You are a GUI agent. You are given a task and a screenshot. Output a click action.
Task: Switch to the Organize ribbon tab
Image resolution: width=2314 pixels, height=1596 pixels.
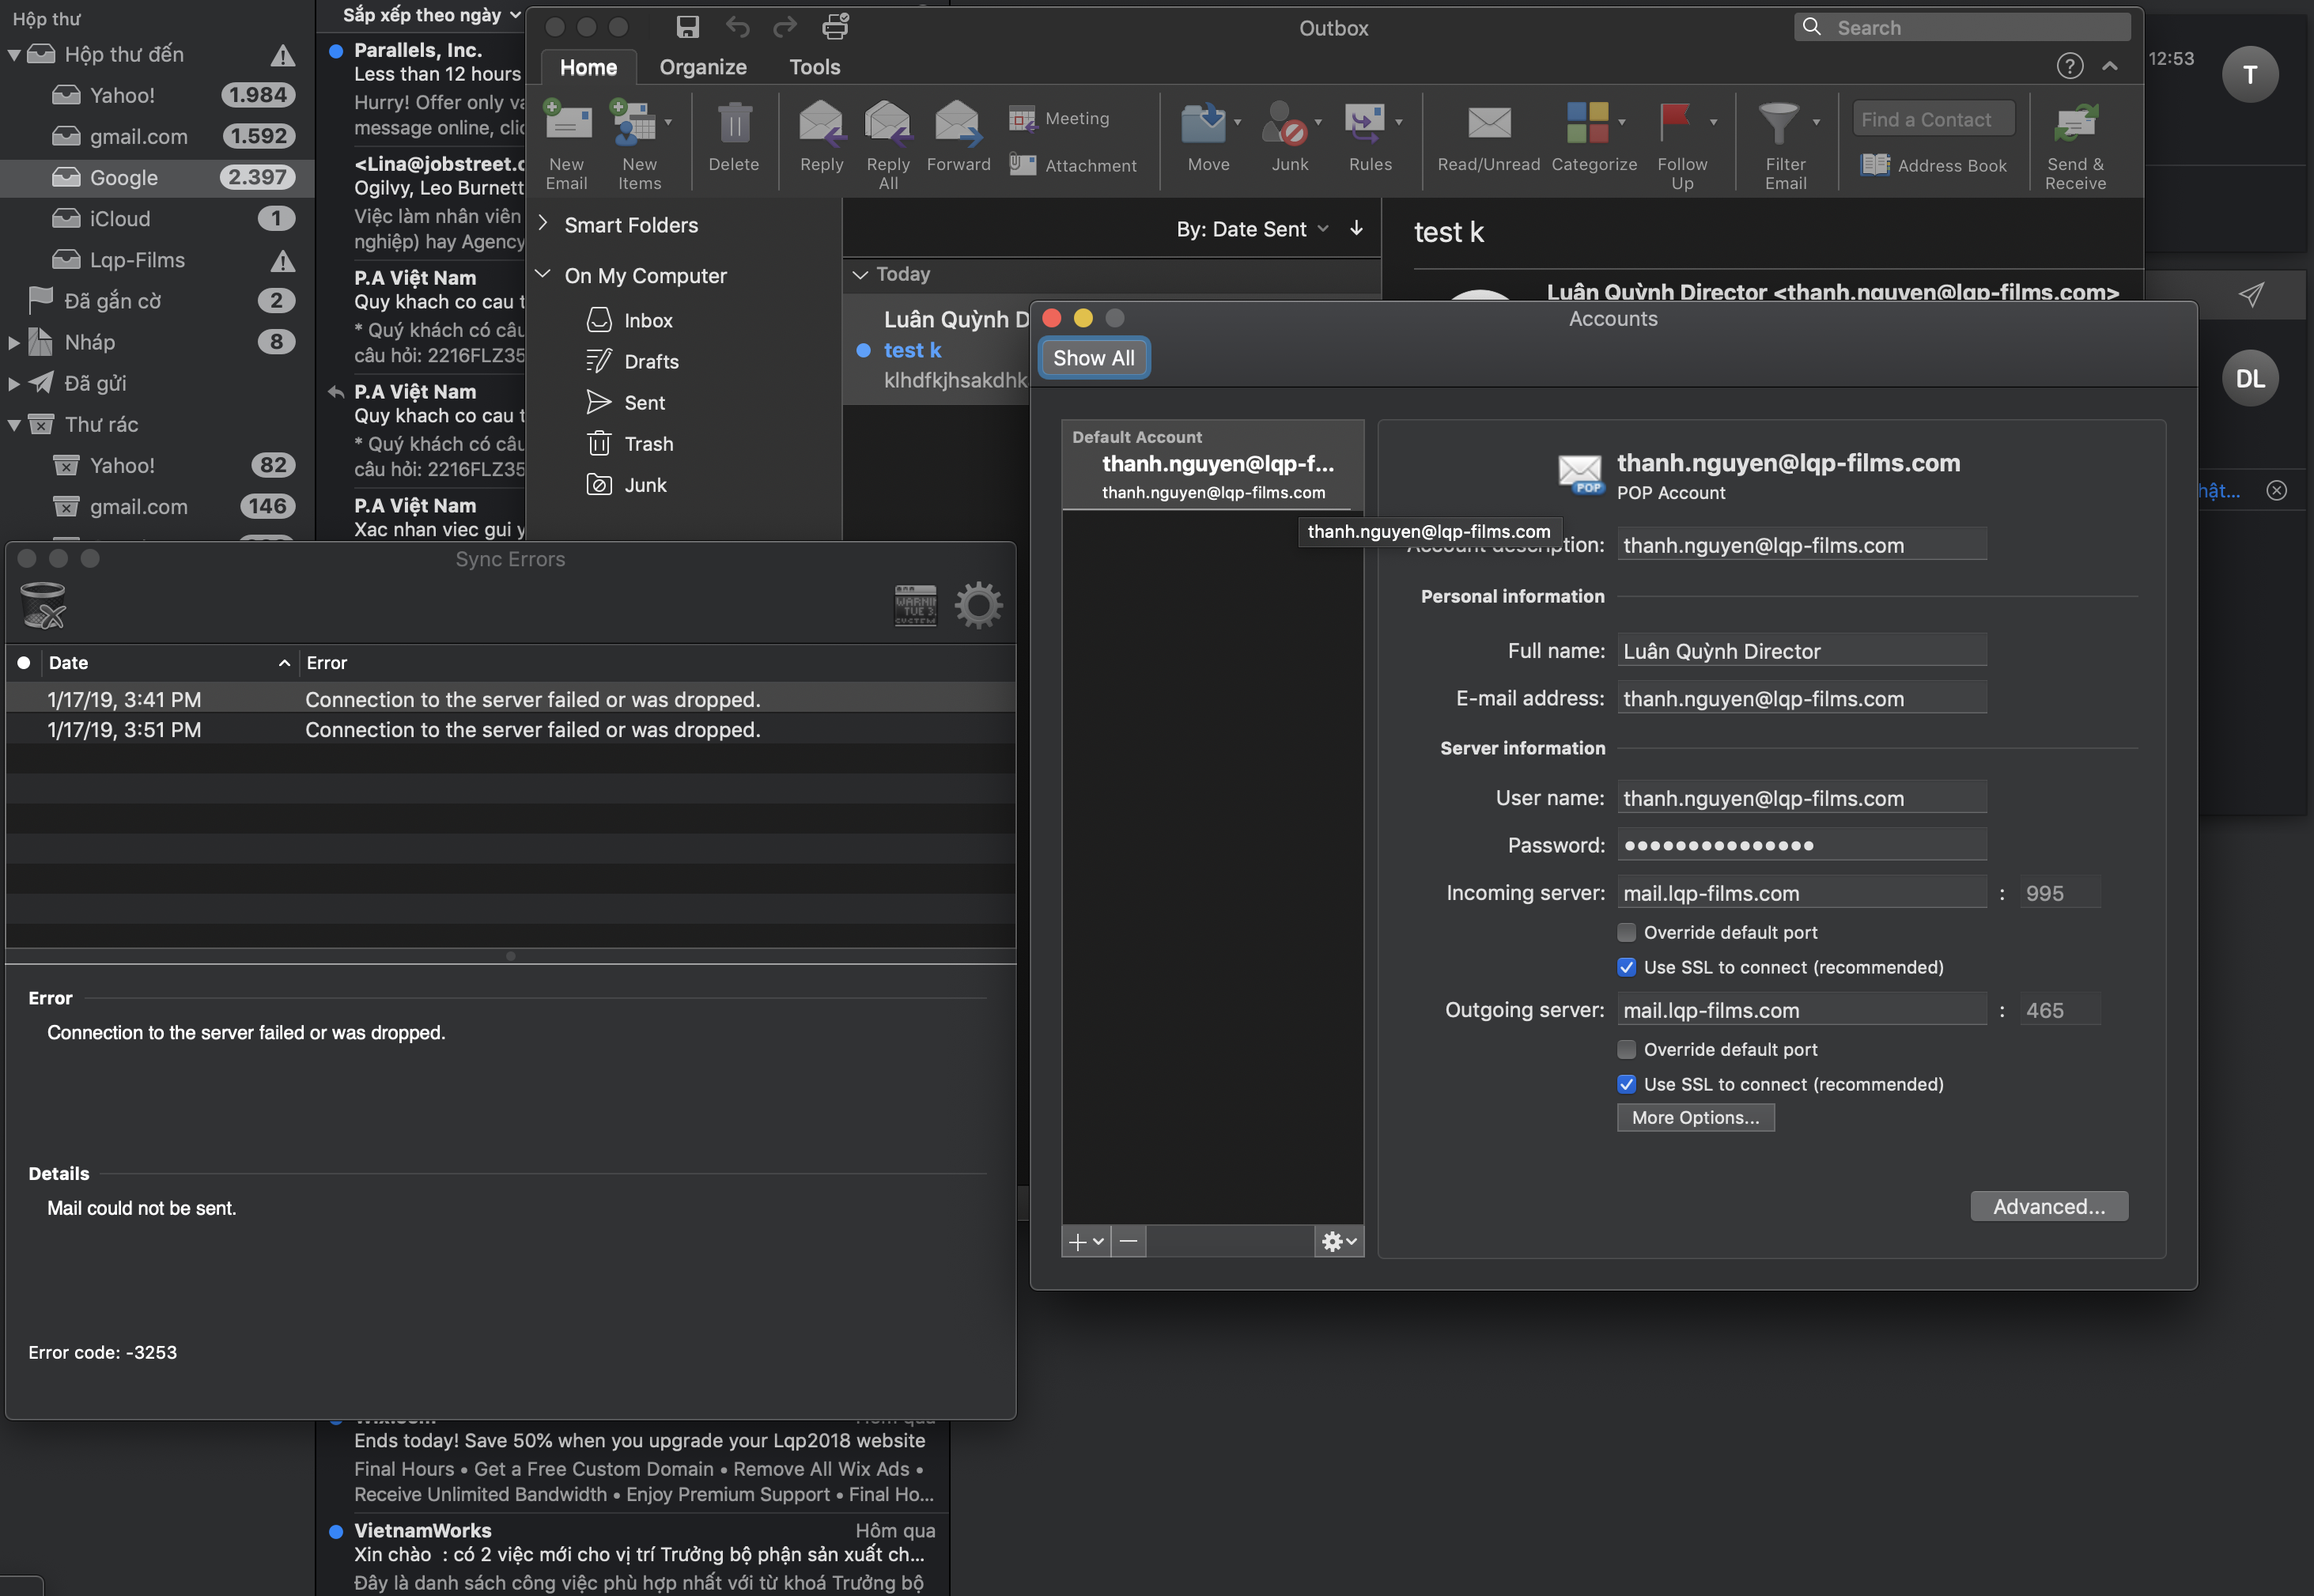coord(703,67)
